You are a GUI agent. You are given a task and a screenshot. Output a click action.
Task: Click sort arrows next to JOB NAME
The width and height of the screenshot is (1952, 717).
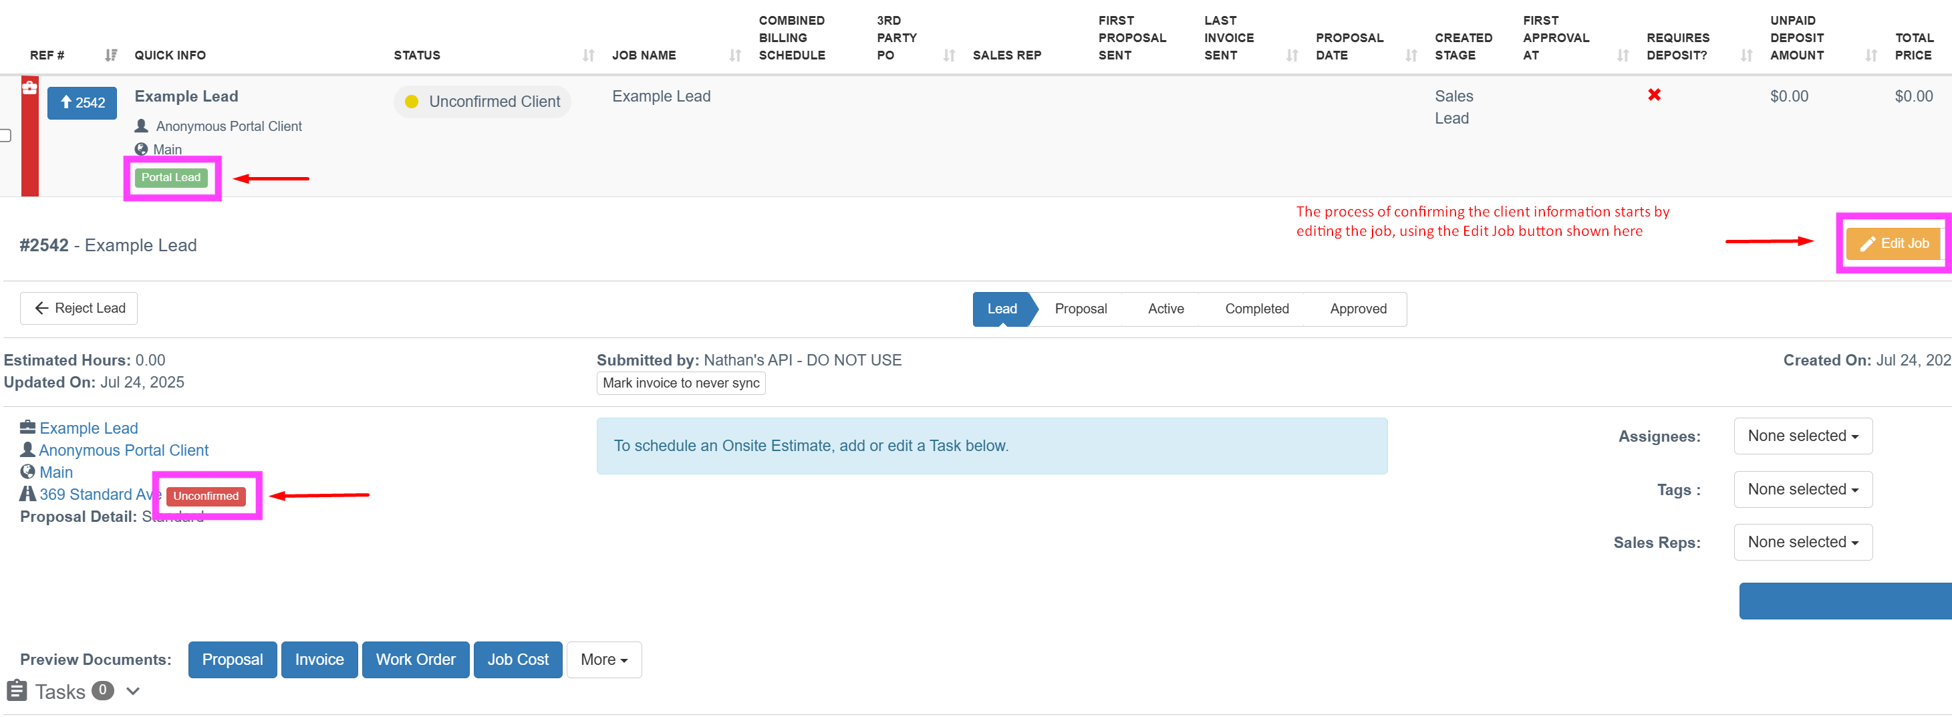(x=734, y=55)
